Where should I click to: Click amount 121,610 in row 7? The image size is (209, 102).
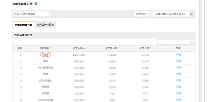pos(79,94)
